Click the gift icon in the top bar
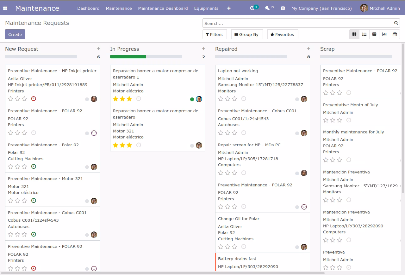 [283, 8]
